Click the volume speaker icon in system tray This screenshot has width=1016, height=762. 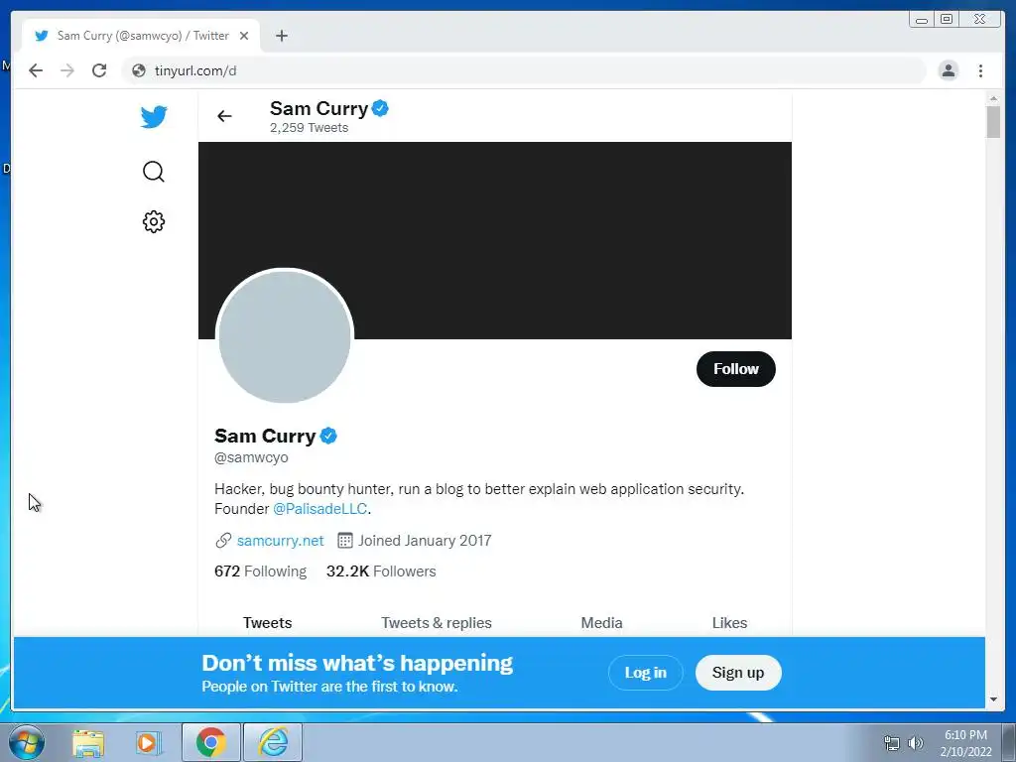[916, 743]
